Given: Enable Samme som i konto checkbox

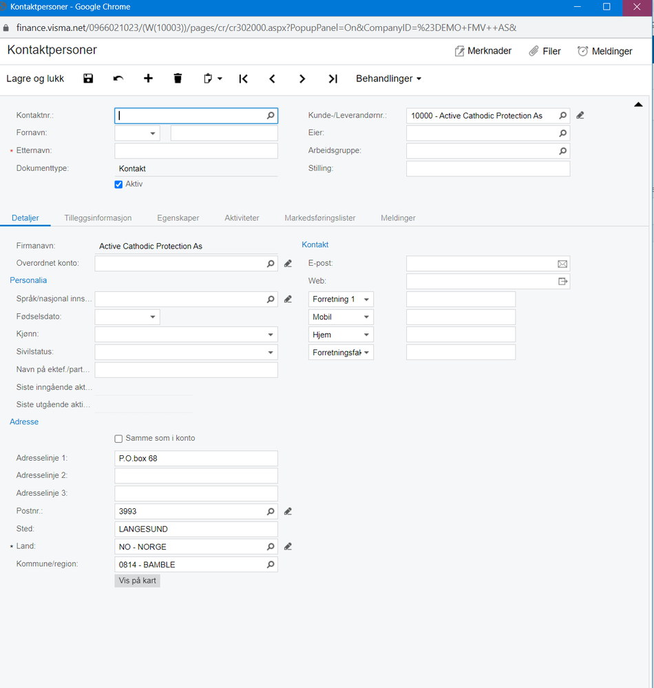Looking at the screenshot, I should (118, 438).
